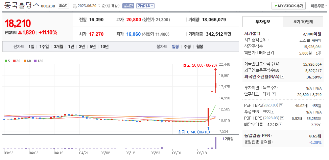
Task: Open help icon next to PER EPS(2023.03)
Action: pos(281,105)
